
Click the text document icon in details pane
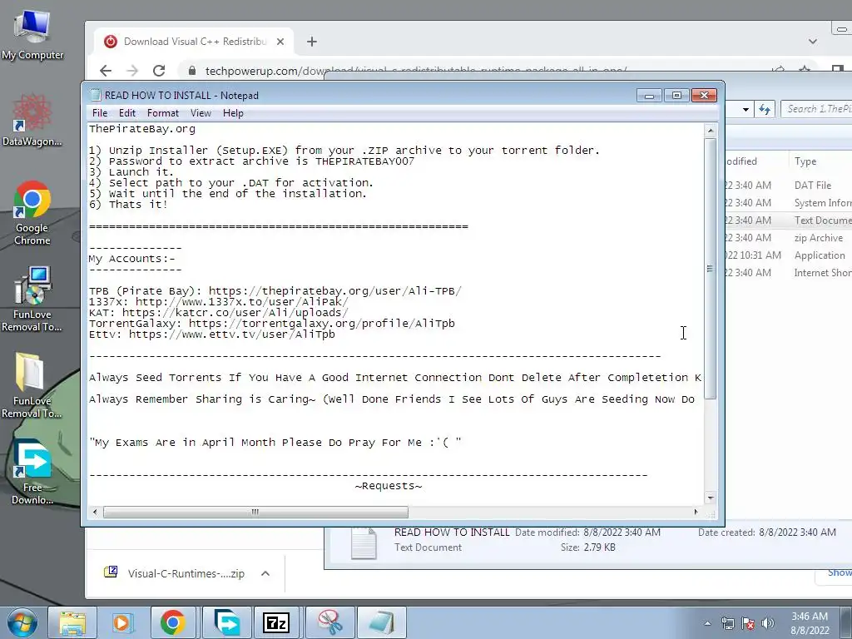pyautogui.click(x=364, y=542)
